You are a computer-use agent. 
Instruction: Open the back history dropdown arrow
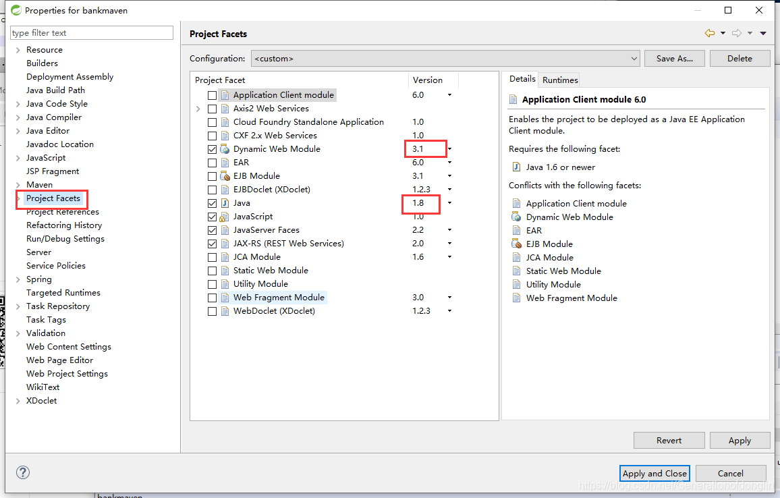tap(723, 33)
